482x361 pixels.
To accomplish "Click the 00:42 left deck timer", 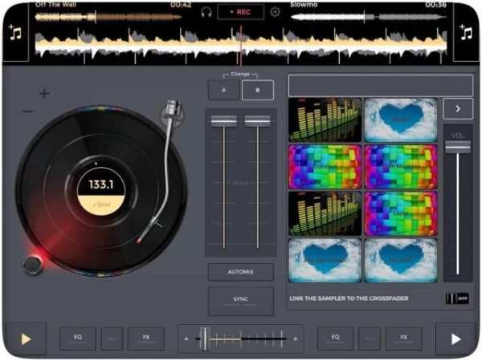I will click(181, 5).
